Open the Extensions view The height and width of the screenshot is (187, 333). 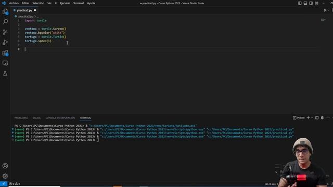5,53
